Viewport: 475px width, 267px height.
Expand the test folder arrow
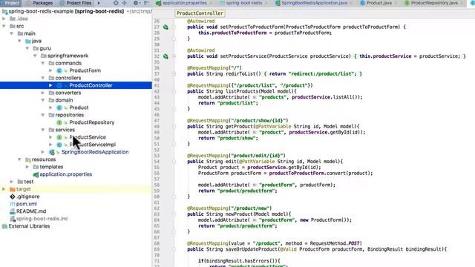click(12, 182)
